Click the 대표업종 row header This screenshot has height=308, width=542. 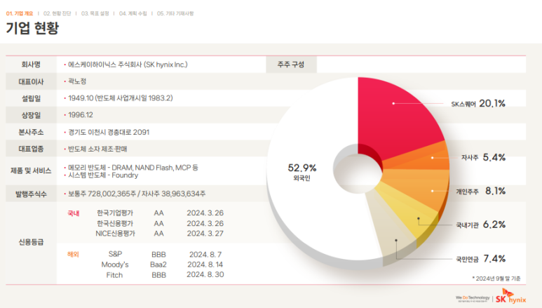pos(31,149)
